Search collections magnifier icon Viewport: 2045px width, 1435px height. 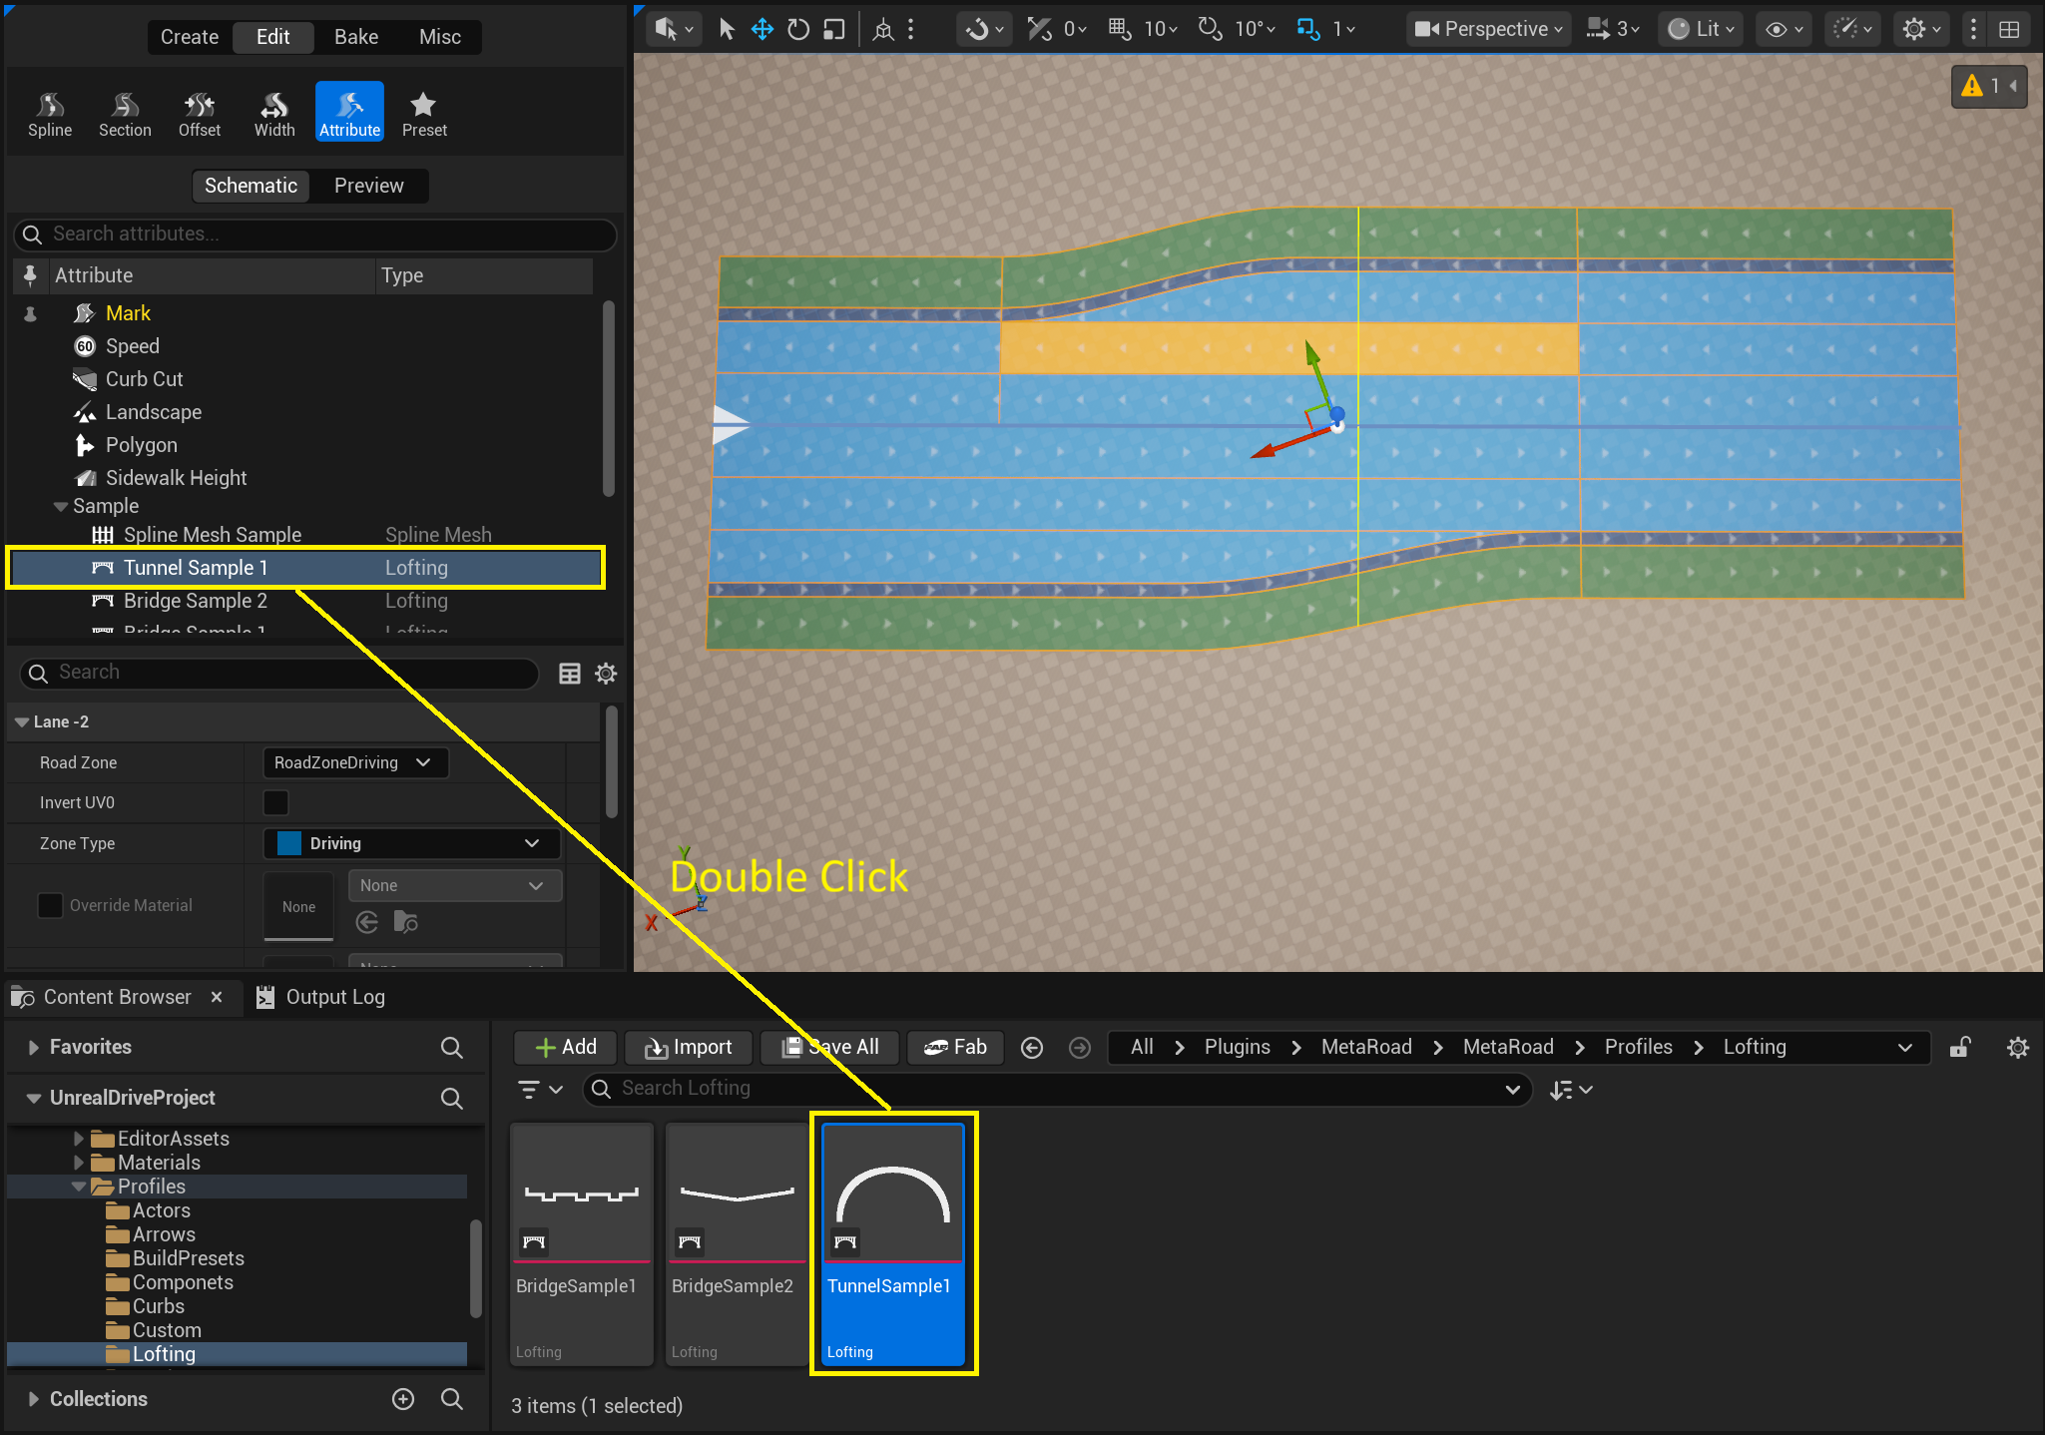tap(452, 1399)
